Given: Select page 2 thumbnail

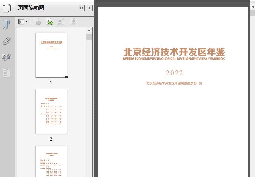Looking at the screenshot, I should (x=51, y=111).
